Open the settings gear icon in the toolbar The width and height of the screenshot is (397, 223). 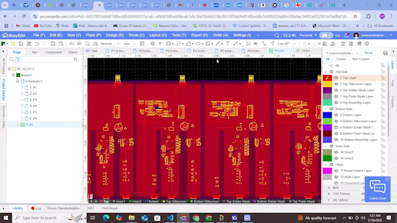[367, 44]
